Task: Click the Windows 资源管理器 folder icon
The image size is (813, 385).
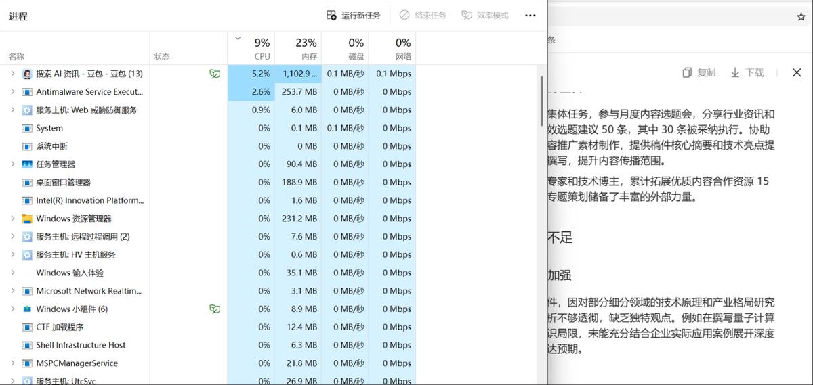Action: [27, 219]
